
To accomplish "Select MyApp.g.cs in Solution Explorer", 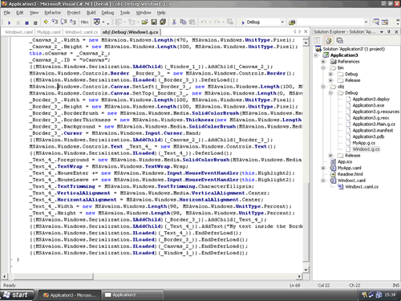I will tap(363, 143).
